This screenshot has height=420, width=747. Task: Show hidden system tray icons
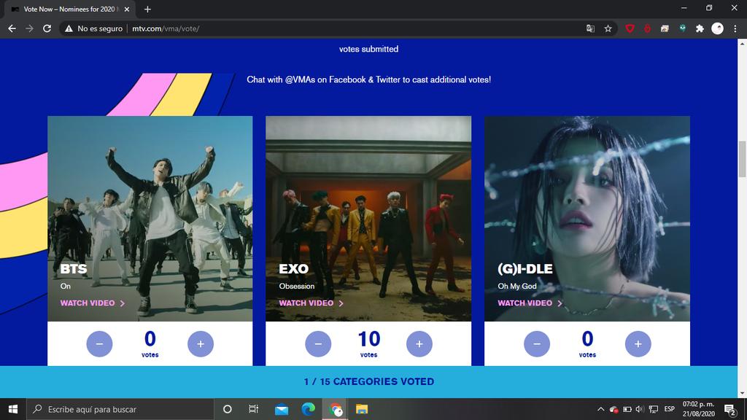coord(601,409)
